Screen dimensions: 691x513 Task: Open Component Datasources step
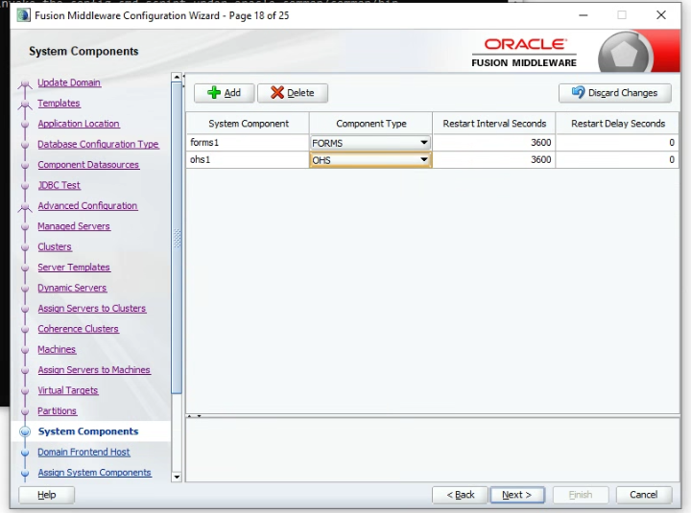point(88,165)
